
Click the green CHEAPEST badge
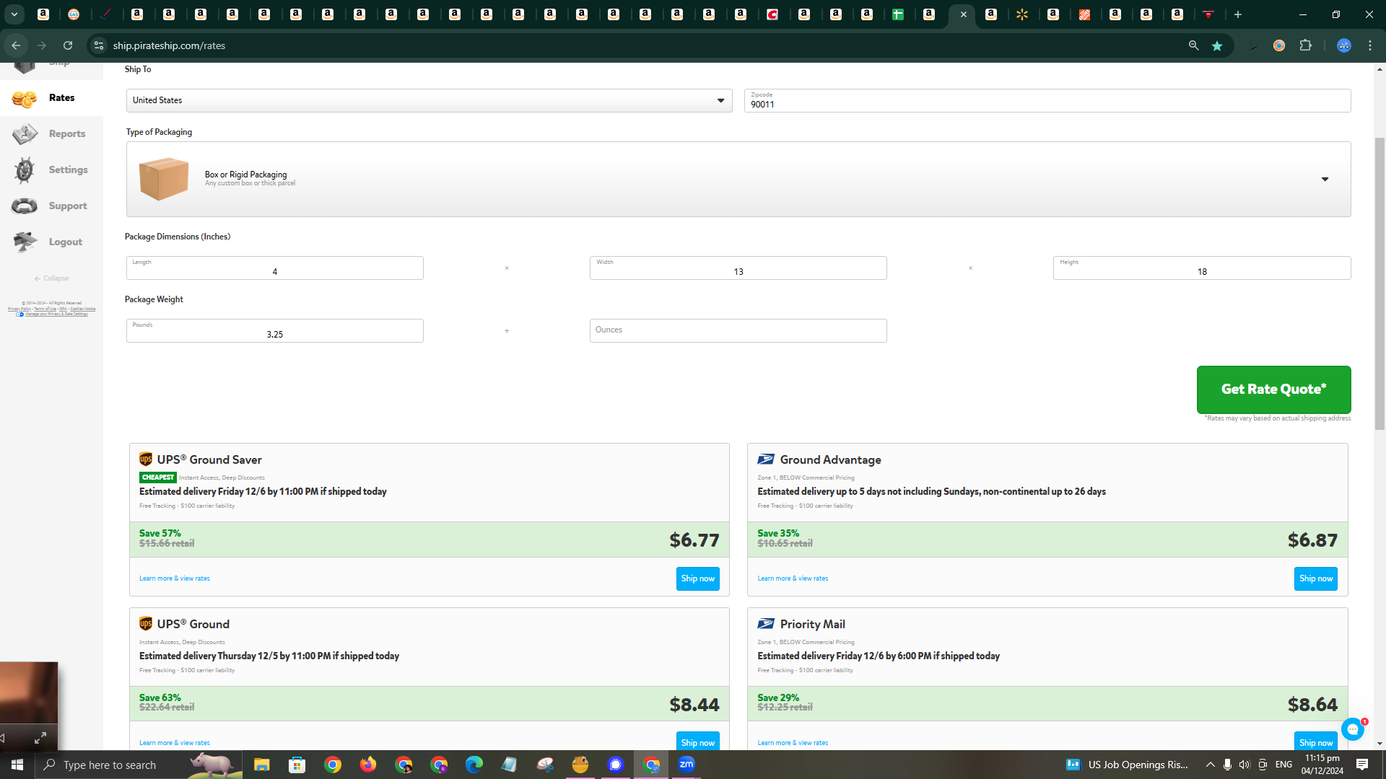[158, 477]
